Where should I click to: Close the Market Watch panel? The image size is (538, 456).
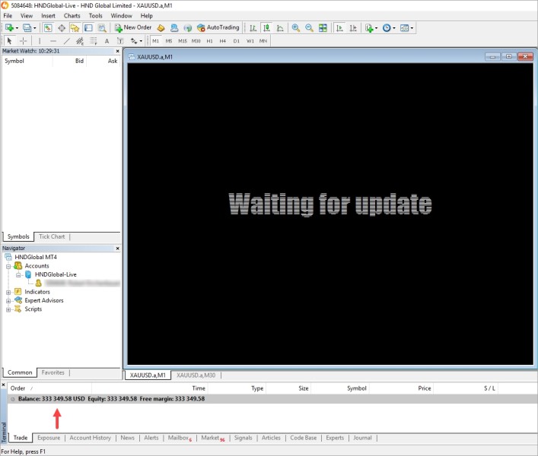click(x=118, y=51)
